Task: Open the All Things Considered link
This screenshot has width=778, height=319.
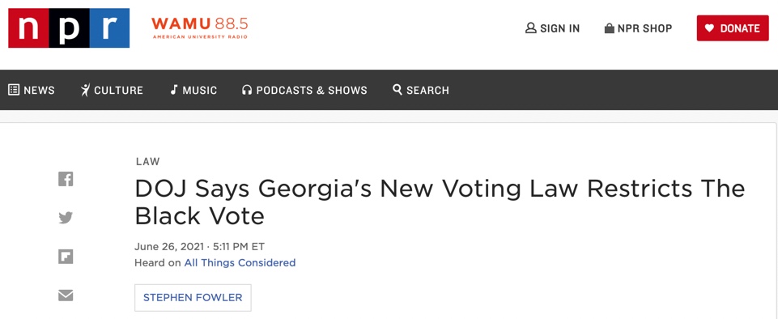Action: pyautogui.click(x=240, y=263)
